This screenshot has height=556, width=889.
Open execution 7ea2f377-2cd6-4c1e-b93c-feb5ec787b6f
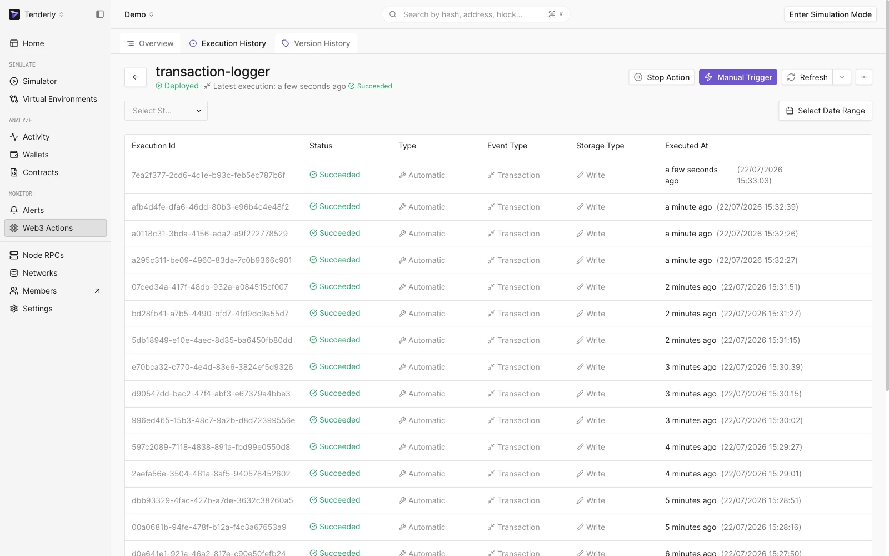(208, 175)
